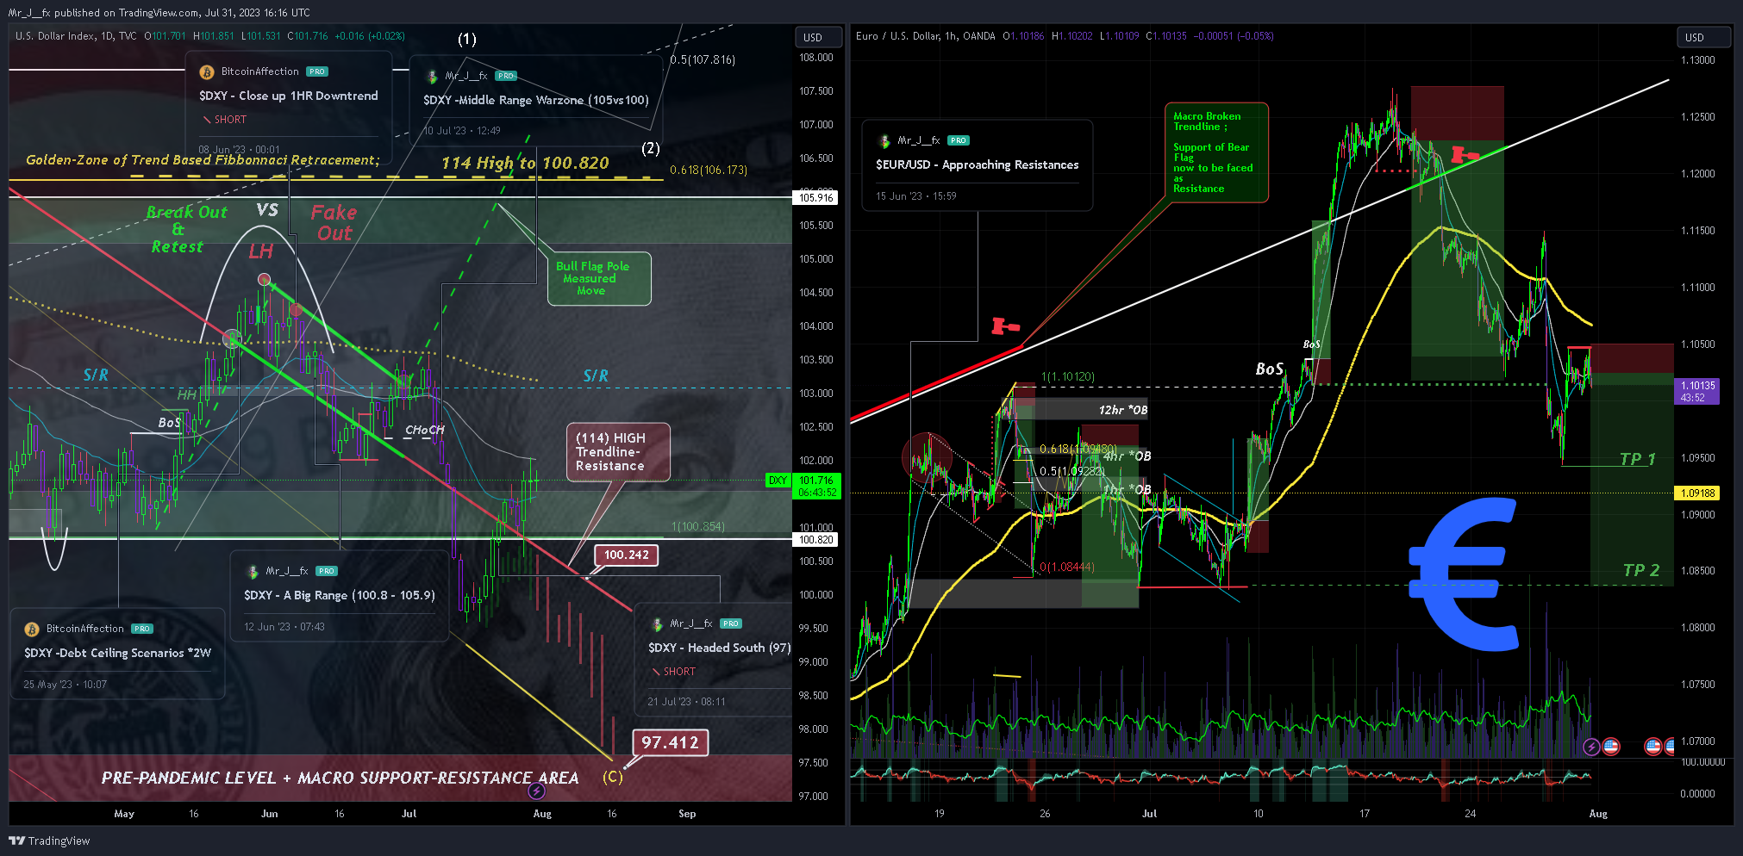Open USD currency selector on EUR/USD chart
The image size is (1743, 856).
click(x=1704, y=37)
